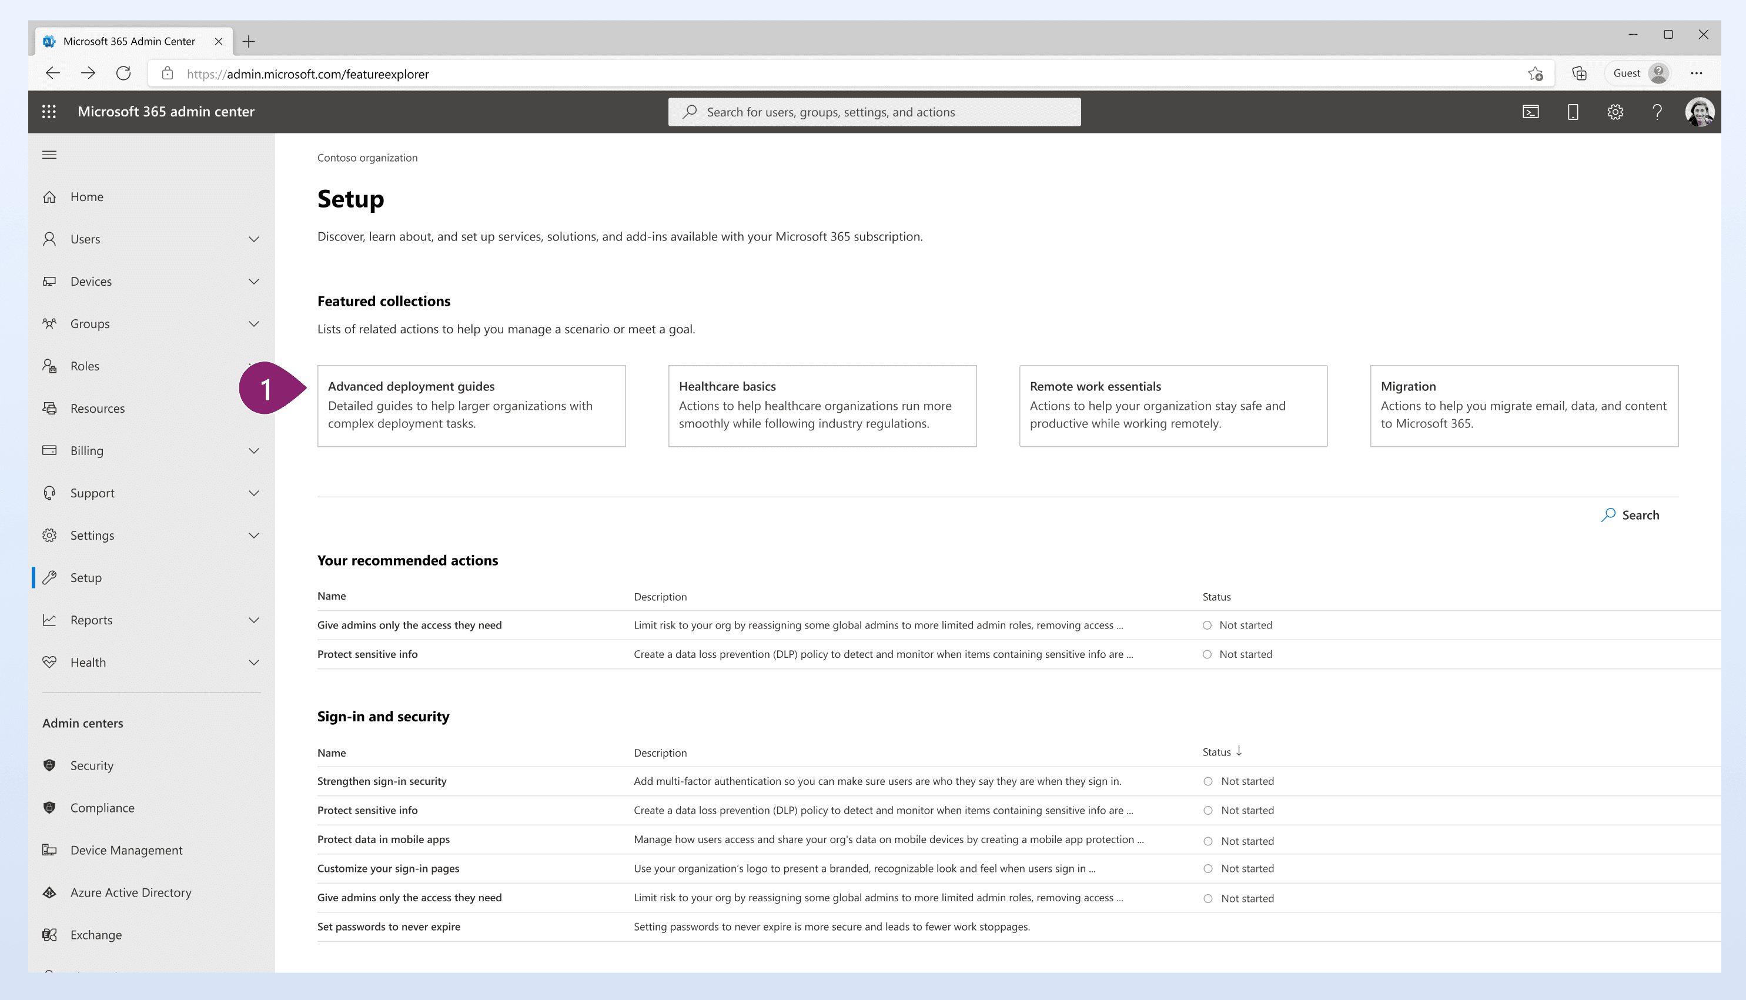This screenshot has height=1000, width=1746.
Task: Open the Cloud Shell terminal icon
Action: point(1530,112)
